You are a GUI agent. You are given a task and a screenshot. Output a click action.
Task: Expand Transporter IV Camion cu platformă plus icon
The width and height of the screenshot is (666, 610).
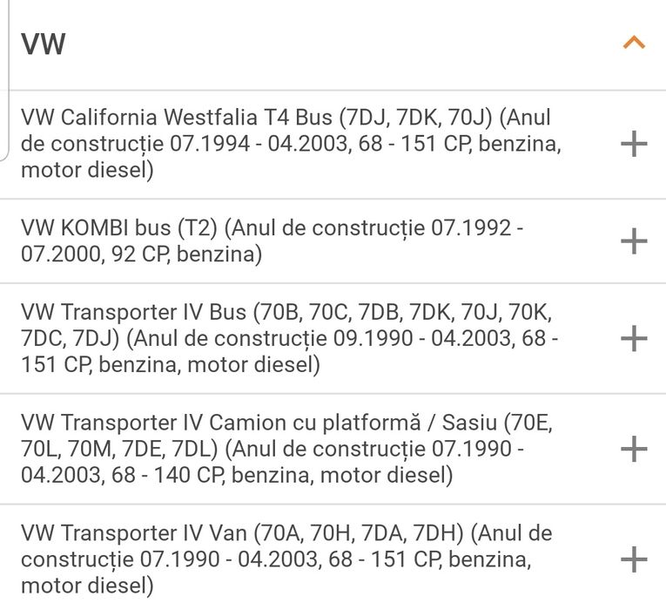634,450
